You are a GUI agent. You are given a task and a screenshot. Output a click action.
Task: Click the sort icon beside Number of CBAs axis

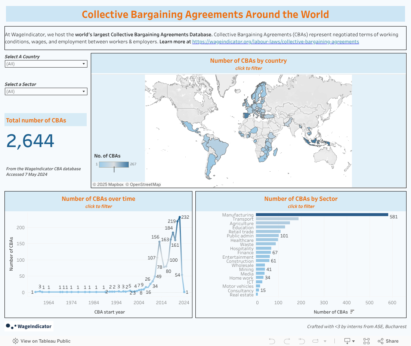pos(352,312)
